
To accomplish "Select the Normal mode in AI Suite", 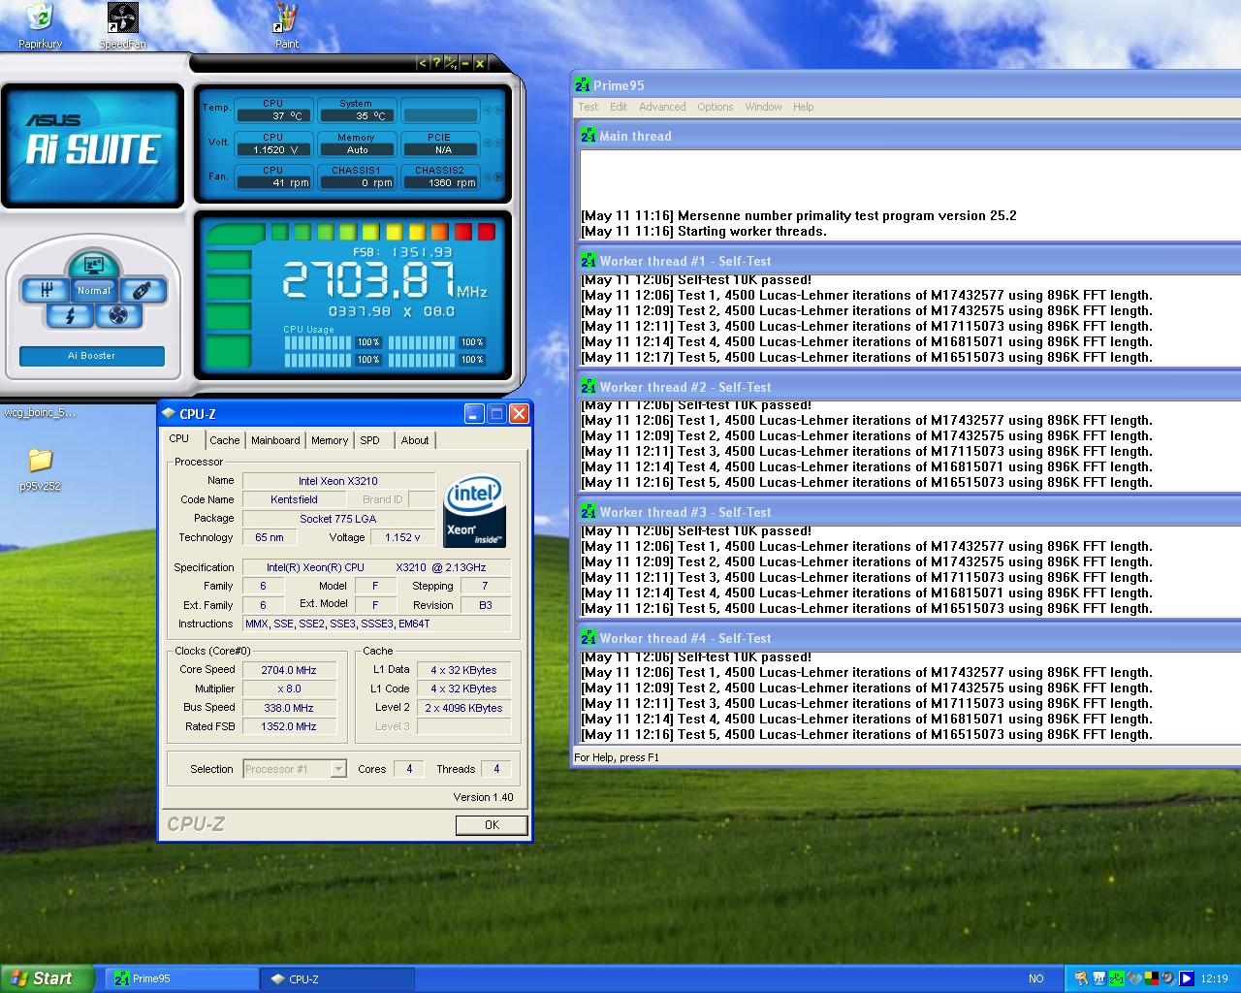I will tap(94, 290).
